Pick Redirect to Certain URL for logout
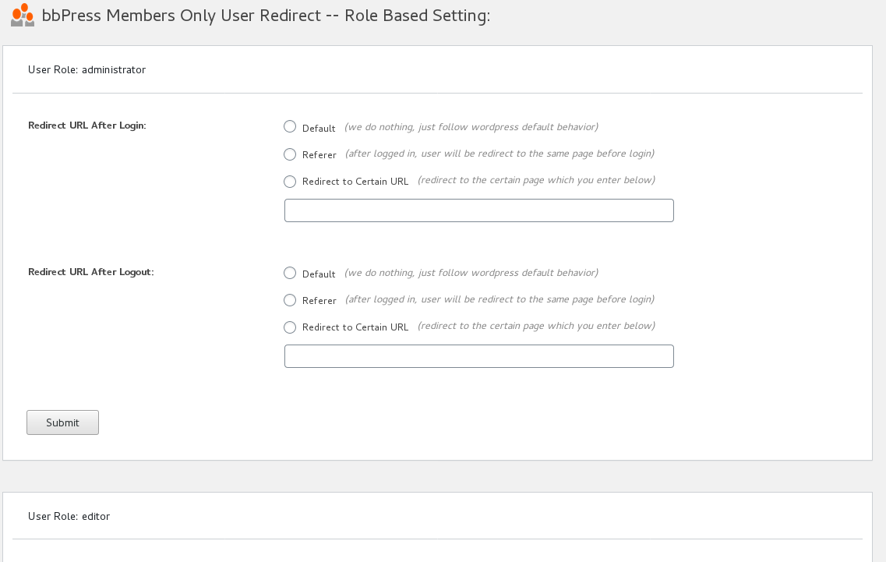886x562 pixels. tap(289, 327)
